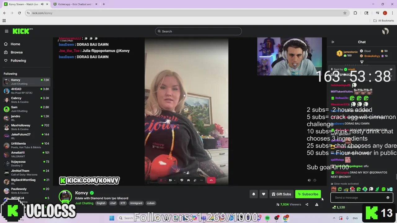The width and height of the screenshot is (397, 223).
Task: Open the Chrome apps grid icon
Action: pyautogui.click(x=4, y=21)
